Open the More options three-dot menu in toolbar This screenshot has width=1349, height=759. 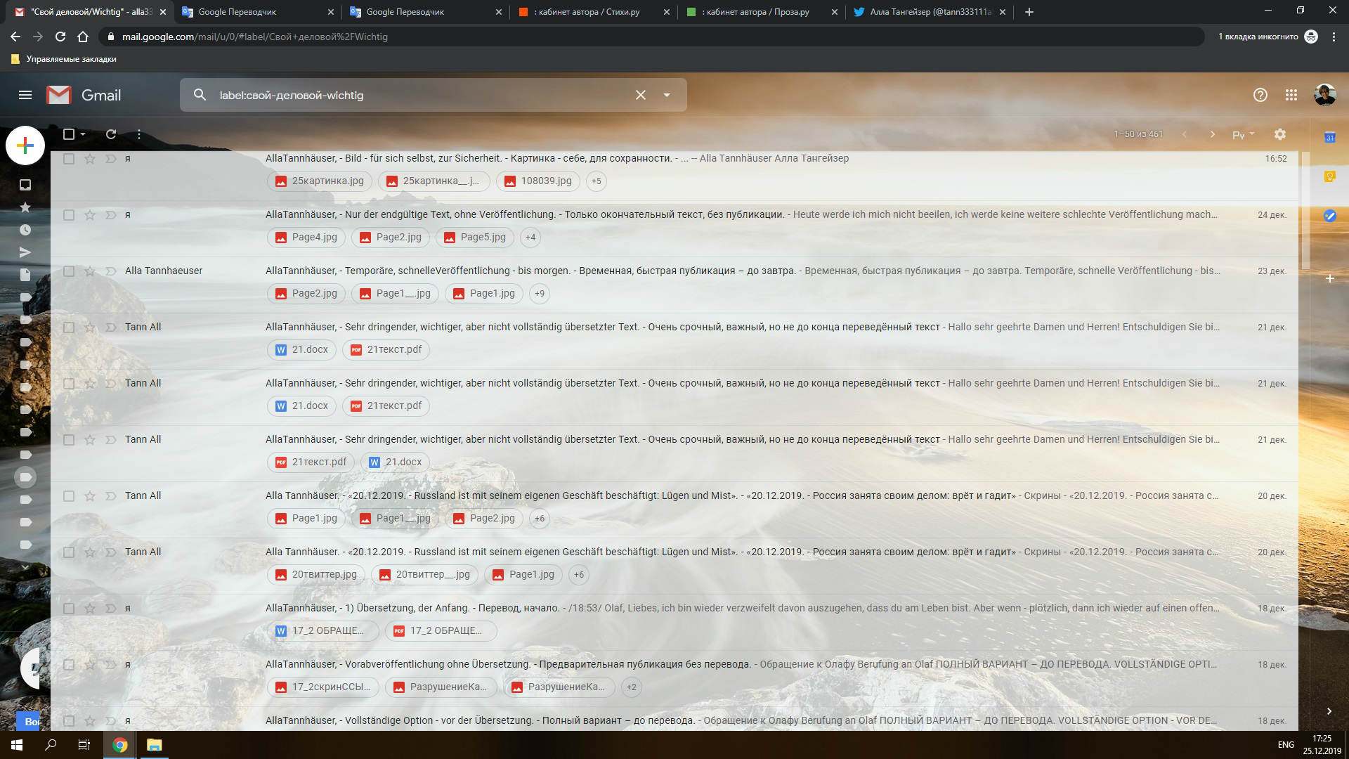click(x=139, y=134)
